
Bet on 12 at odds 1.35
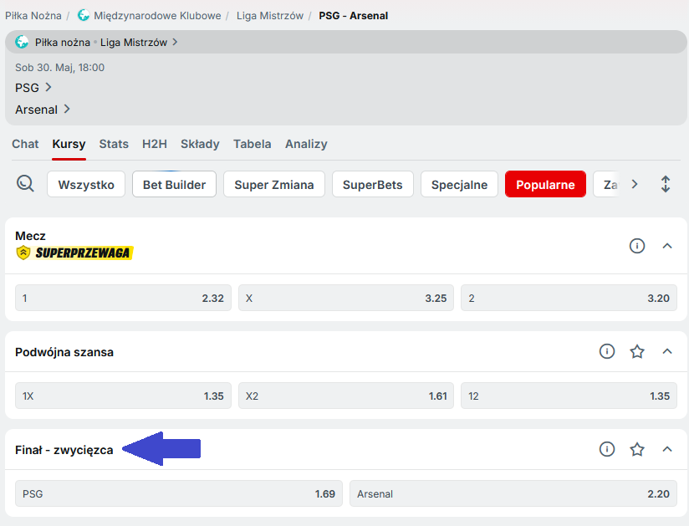(x=569, y=396)
